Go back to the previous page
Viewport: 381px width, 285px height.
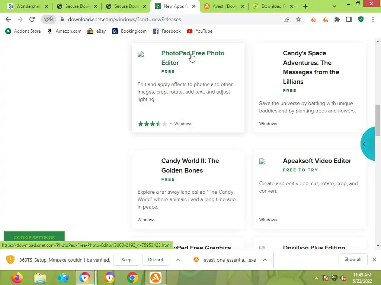click(x=8, y=19)
